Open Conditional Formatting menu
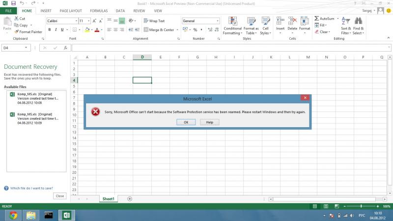 (x=232, y=26)
